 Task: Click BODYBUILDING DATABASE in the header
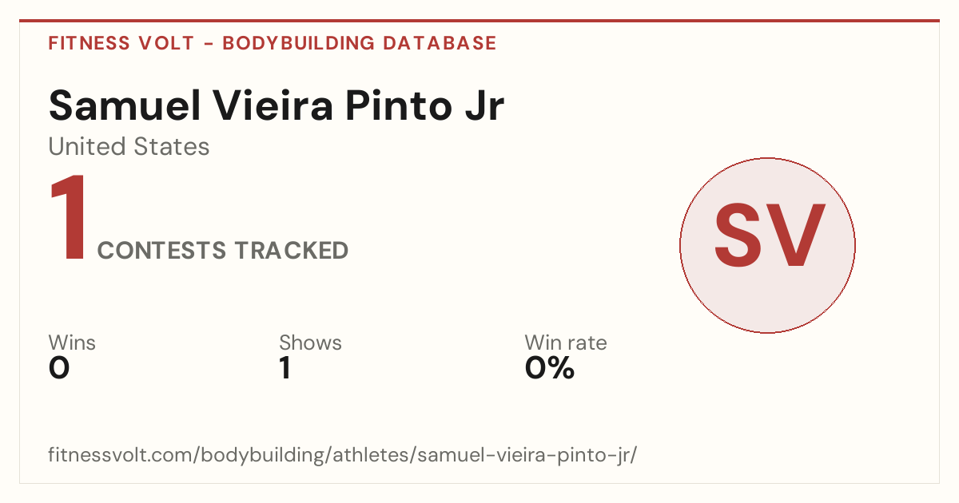[x=360, y=43]
